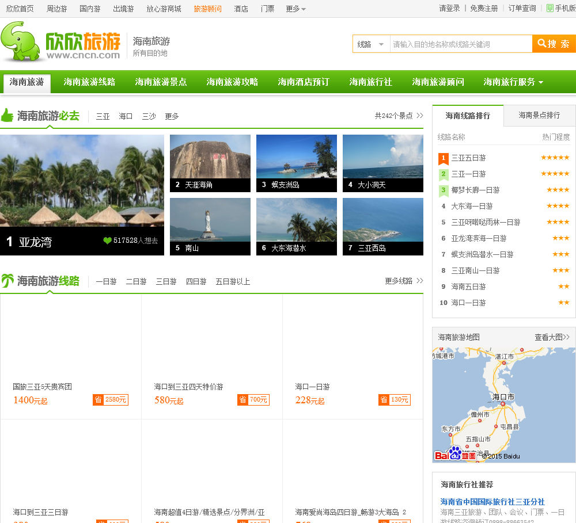Switch to 海南旅游线路 tab
Viewport: 576px width, 523px height.
[x=89, y=82]
